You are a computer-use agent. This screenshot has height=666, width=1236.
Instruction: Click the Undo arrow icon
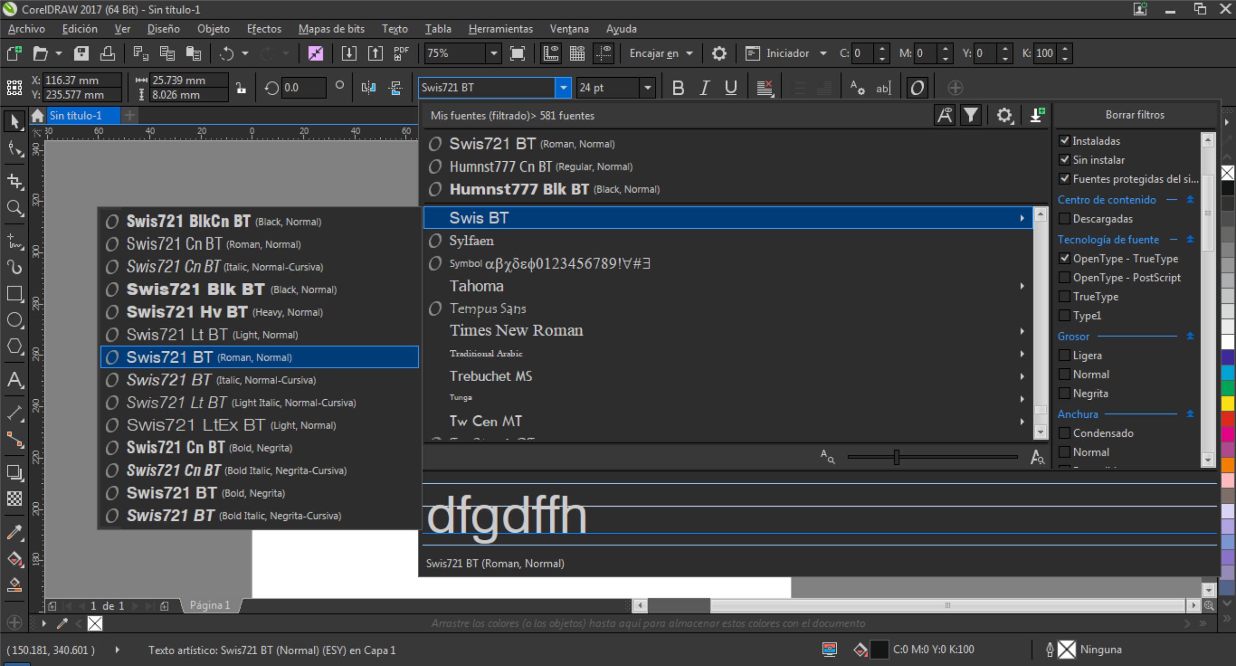(226, 53)
